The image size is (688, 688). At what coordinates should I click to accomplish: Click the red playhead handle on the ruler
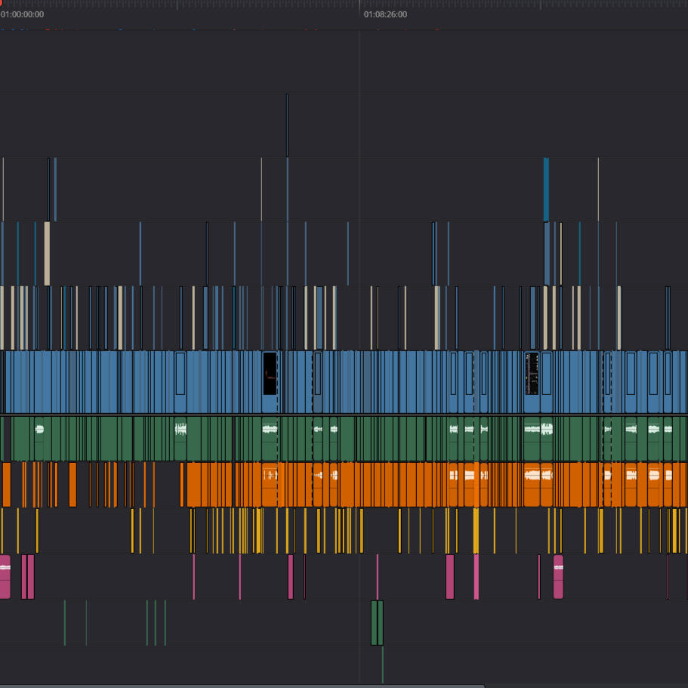point(2,2)
